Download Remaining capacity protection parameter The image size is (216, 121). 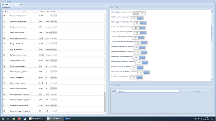54,72
